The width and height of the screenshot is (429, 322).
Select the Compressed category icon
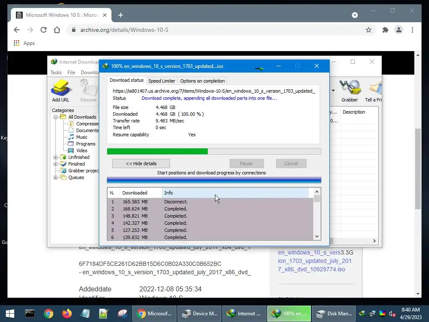tap(71, 124)
